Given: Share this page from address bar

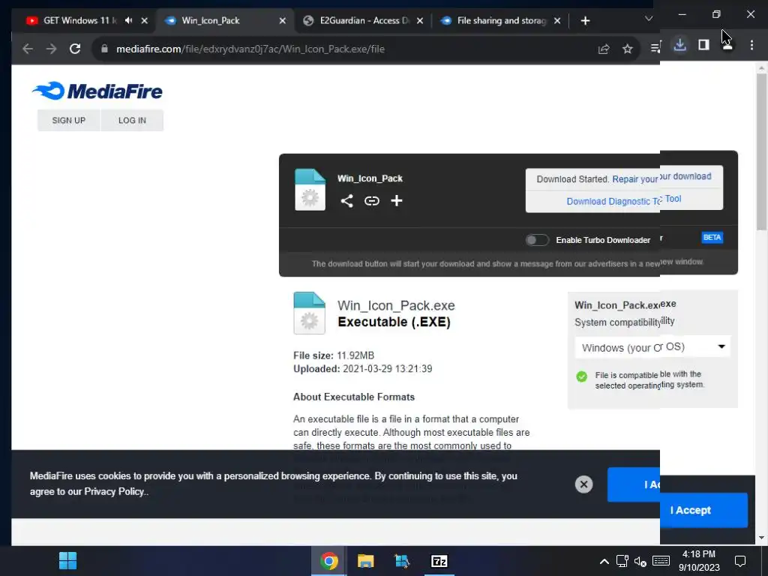Looking at the screenshot, I should 604,49.
